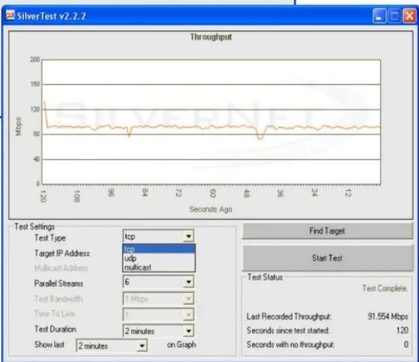419x362 pixels.
Task: Select tcp in the Test Type list
Action: point(159,249)
